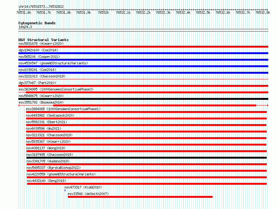Click the red bar under nsv6039596
Viewport: 277px width, 209px height.
(x=146, y=132)
